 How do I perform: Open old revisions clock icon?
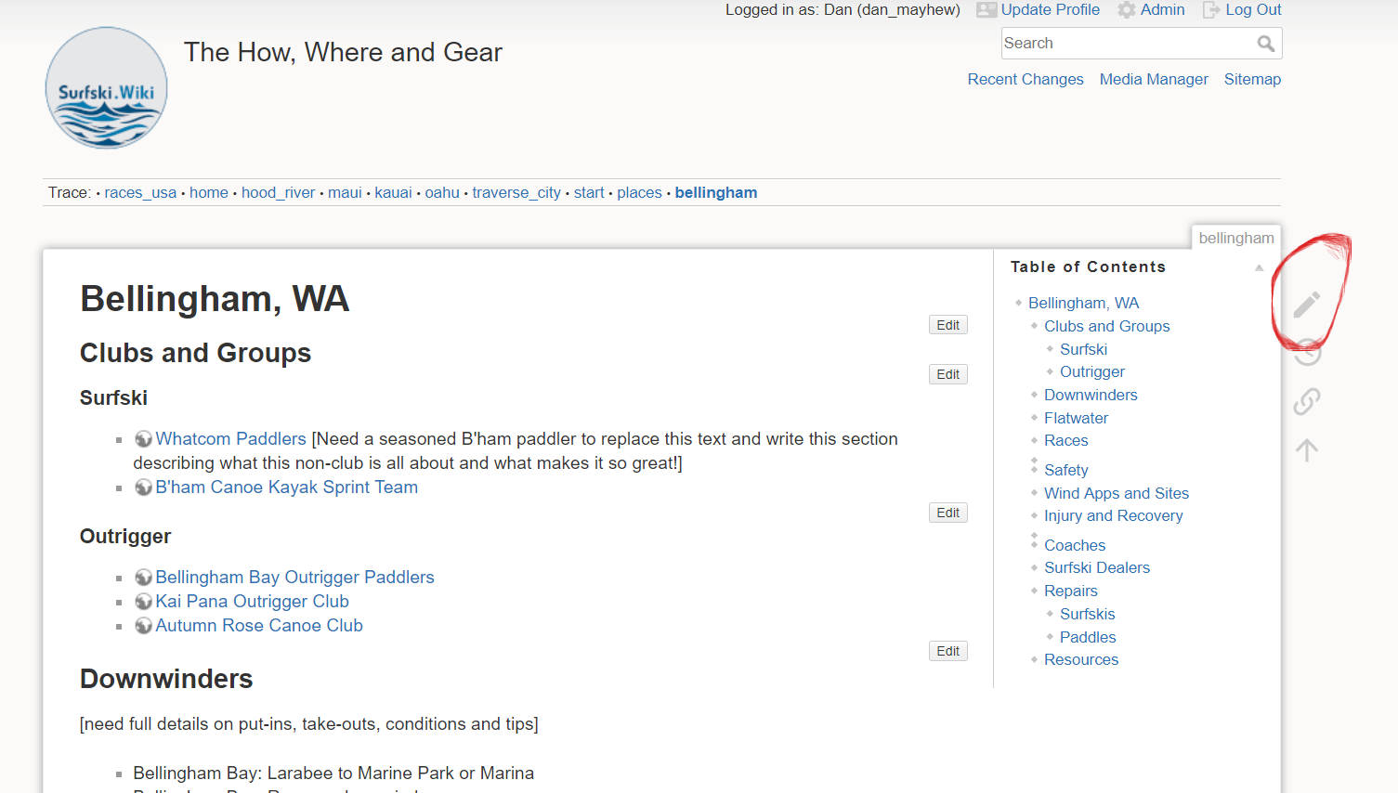pyautogui.click(x=1307, y=353)
